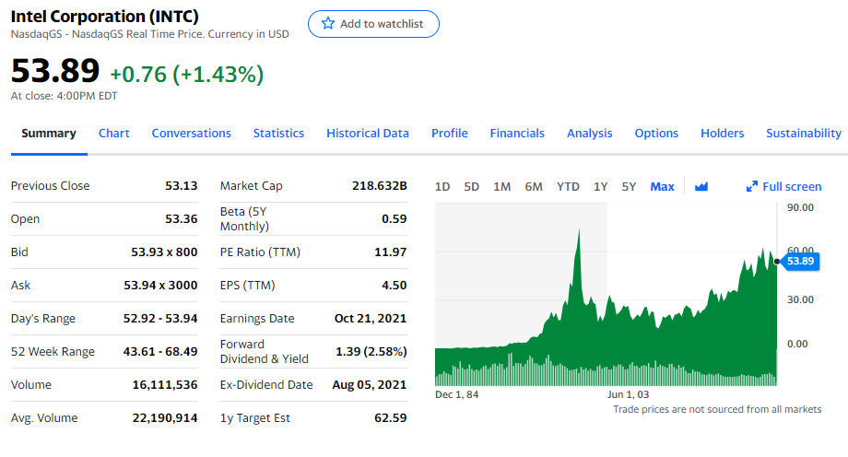The image size is (848, 457).
Task: Click the 52 Week Range value 43.61 - 68.49
Action: pyautogui.click(x=160, y=352)
